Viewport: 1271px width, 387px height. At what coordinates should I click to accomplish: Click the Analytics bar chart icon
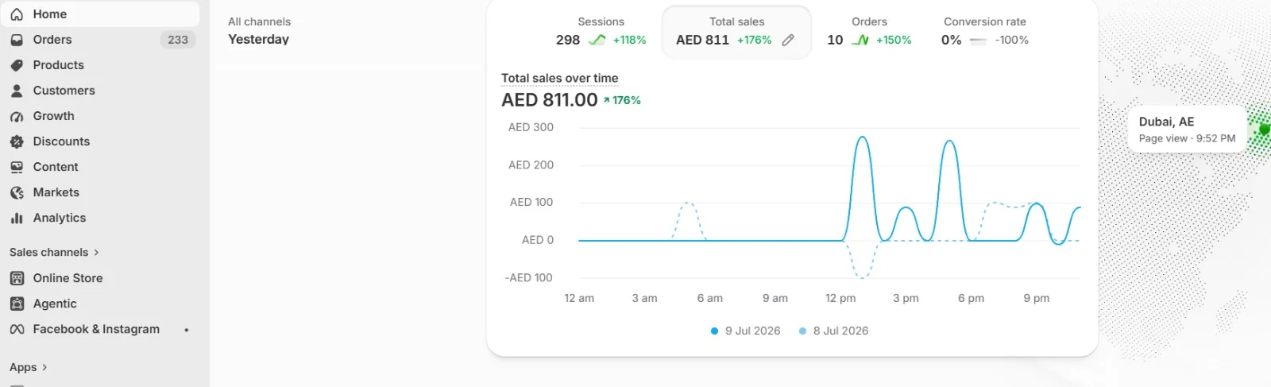click(17, 218)
